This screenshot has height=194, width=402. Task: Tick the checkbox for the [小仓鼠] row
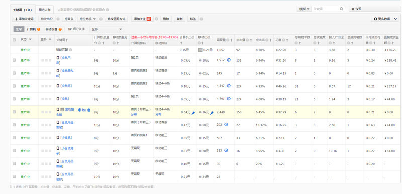click(x=14, y=138)
